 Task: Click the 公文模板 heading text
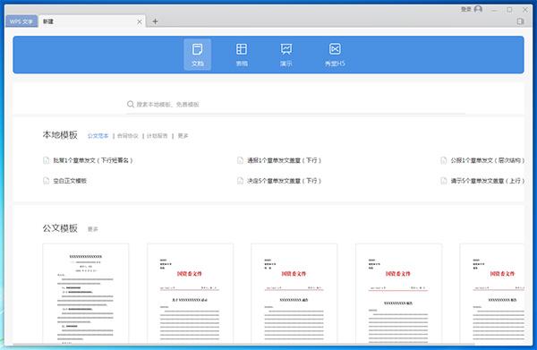tap(60, 228)
